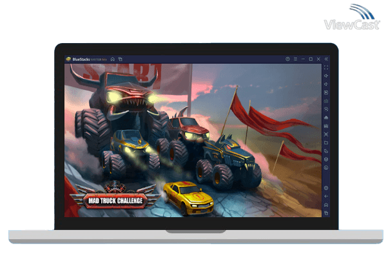Click the play-box icon below volume icons

pyautogui.click(x=326, y=93)
